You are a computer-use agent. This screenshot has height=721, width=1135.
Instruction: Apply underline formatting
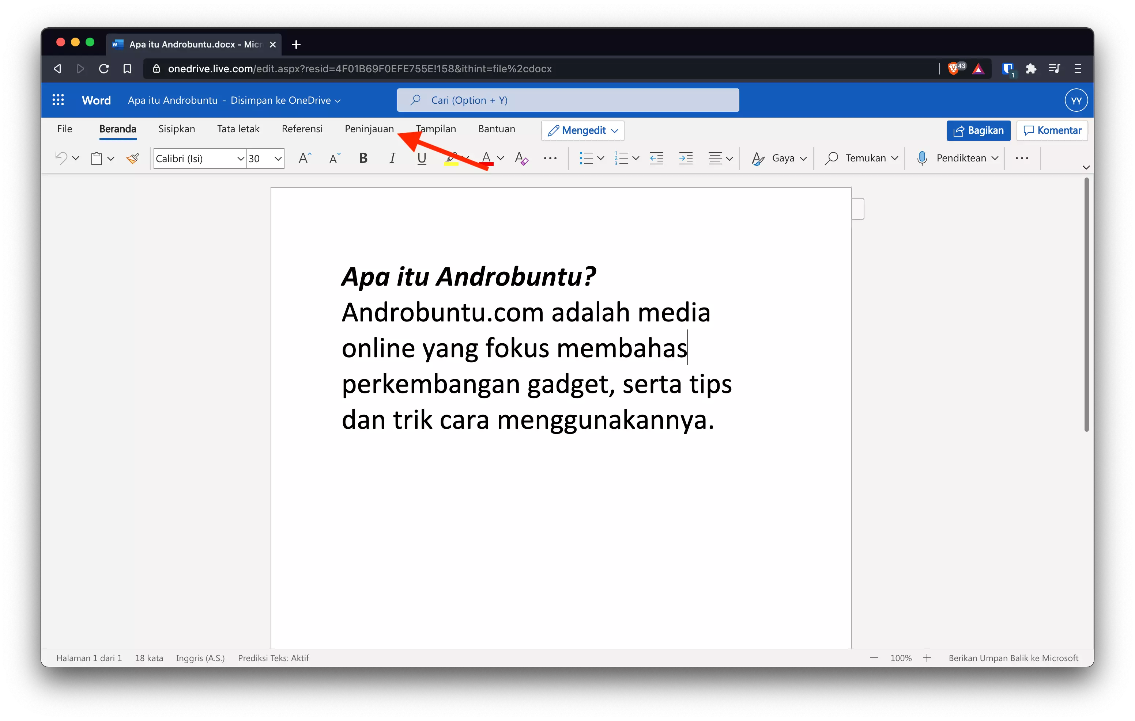point(421,158)
